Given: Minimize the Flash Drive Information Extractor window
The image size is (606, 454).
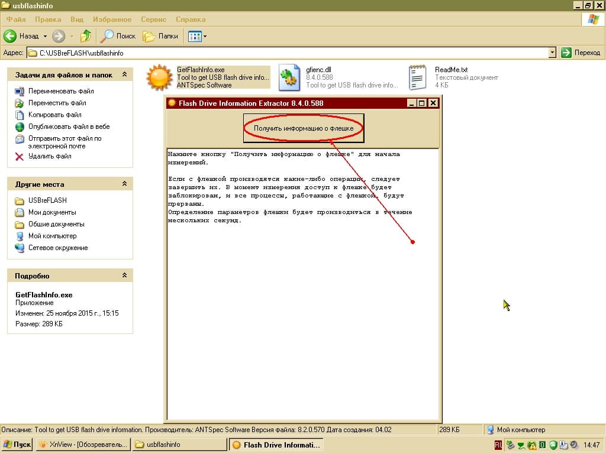Looking at the screenshot, I should tap(411, 103).
